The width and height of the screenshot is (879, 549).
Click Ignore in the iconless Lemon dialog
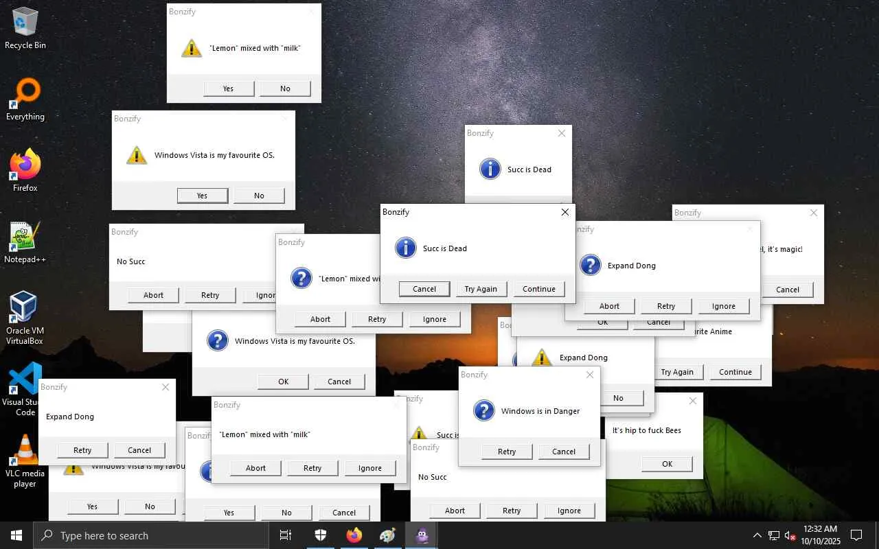[x=370, y=468]
